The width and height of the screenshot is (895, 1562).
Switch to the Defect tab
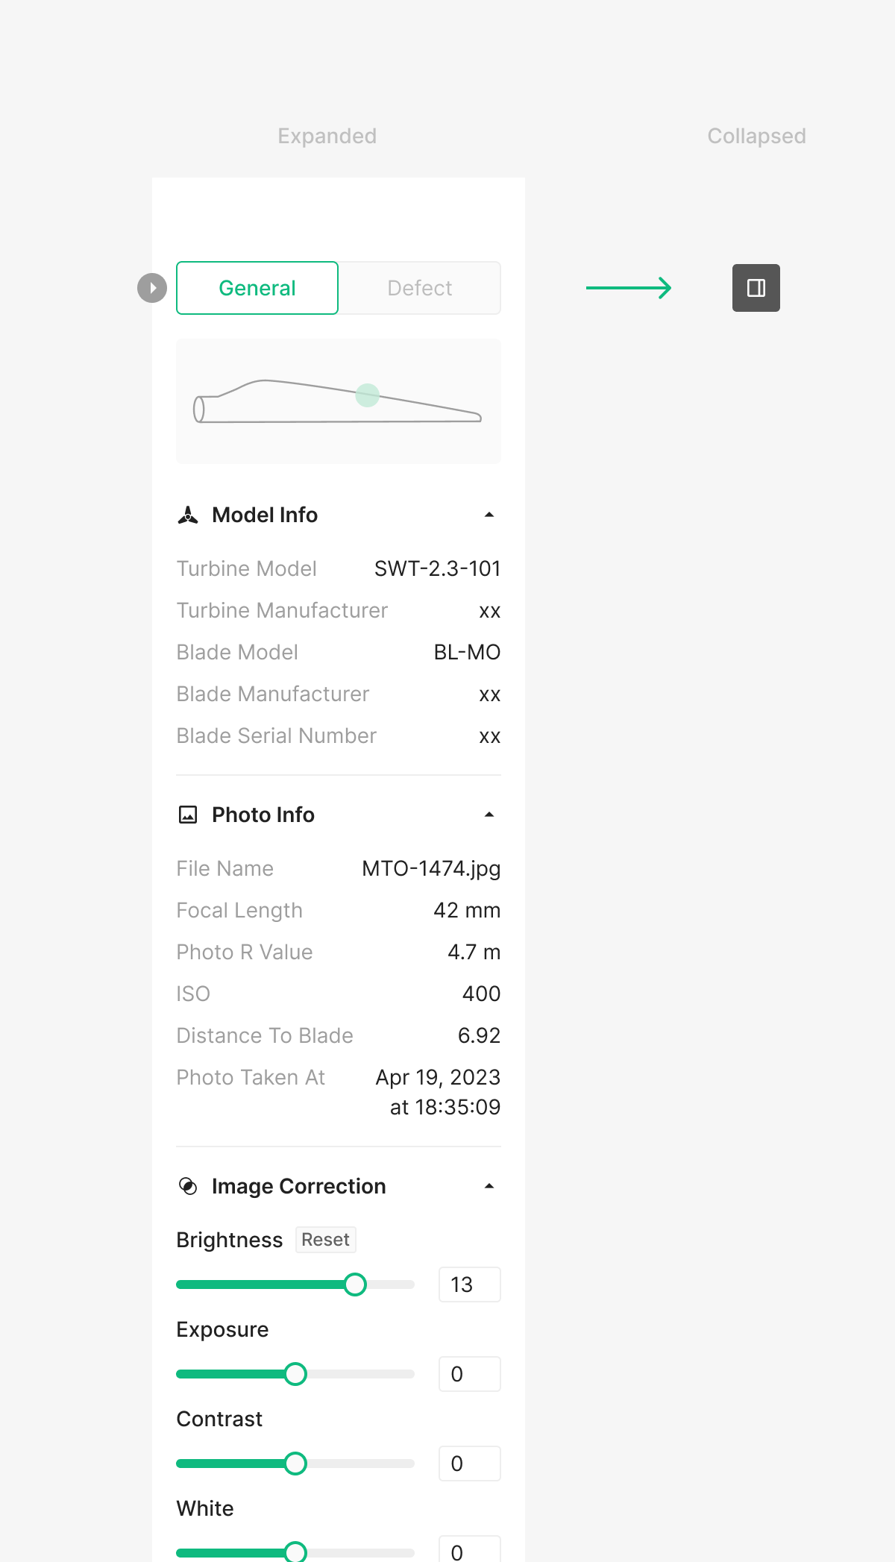(x=420, y=288)
